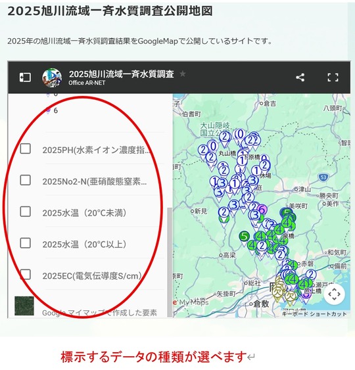Image resolution: width=355 pixels, height=370 pixels.
Task: Click the Office AR-NET author name
Action: click(x=87, y=83)
